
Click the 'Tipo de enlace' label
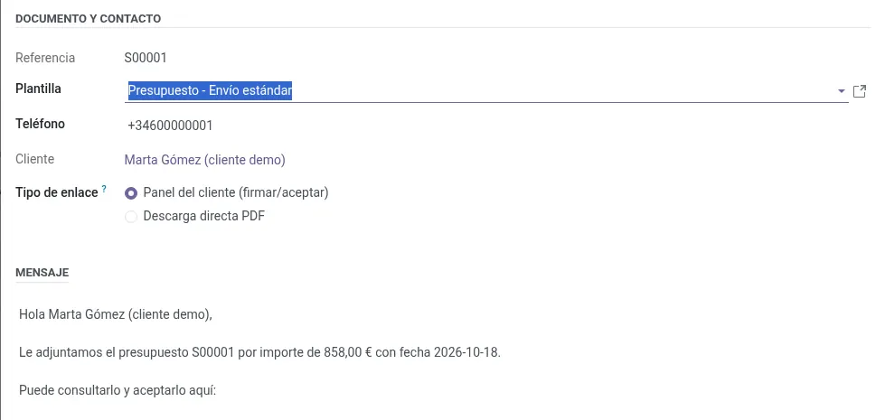click(x=57, y=192)
